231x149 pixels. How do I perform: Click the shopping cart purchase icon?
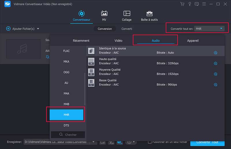pos(182,4)
